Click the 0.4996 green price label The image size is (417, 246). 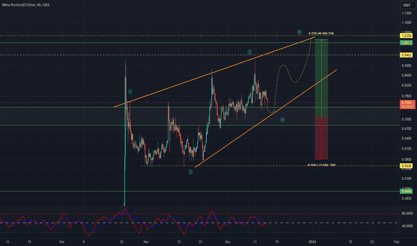click(407, 191)
